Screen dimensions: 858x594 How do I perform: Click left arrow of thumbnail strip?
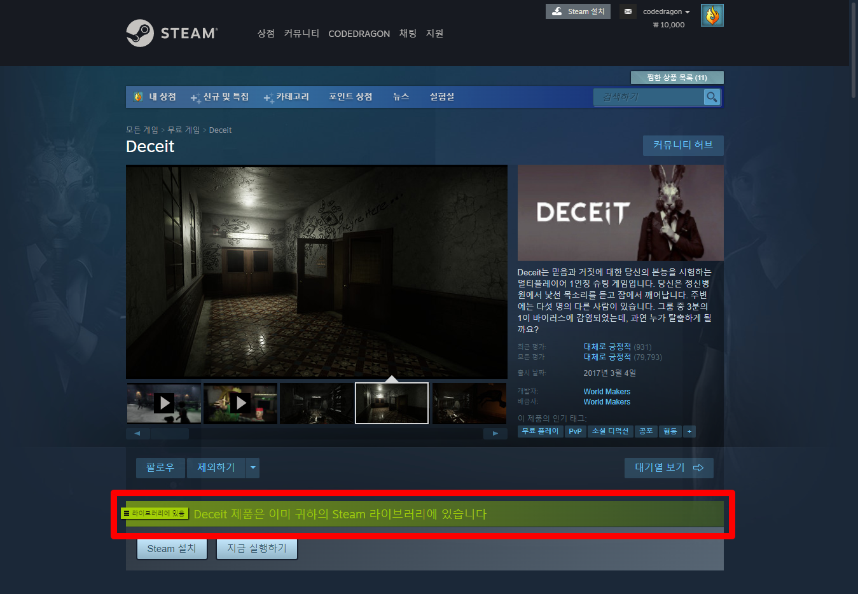pyautogui.click(x=137, y=434)
